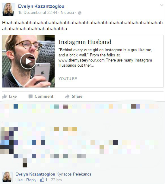Like Evelyn's comment
Viewport: 165px width, 184px height.
click(x=19, y=180)
